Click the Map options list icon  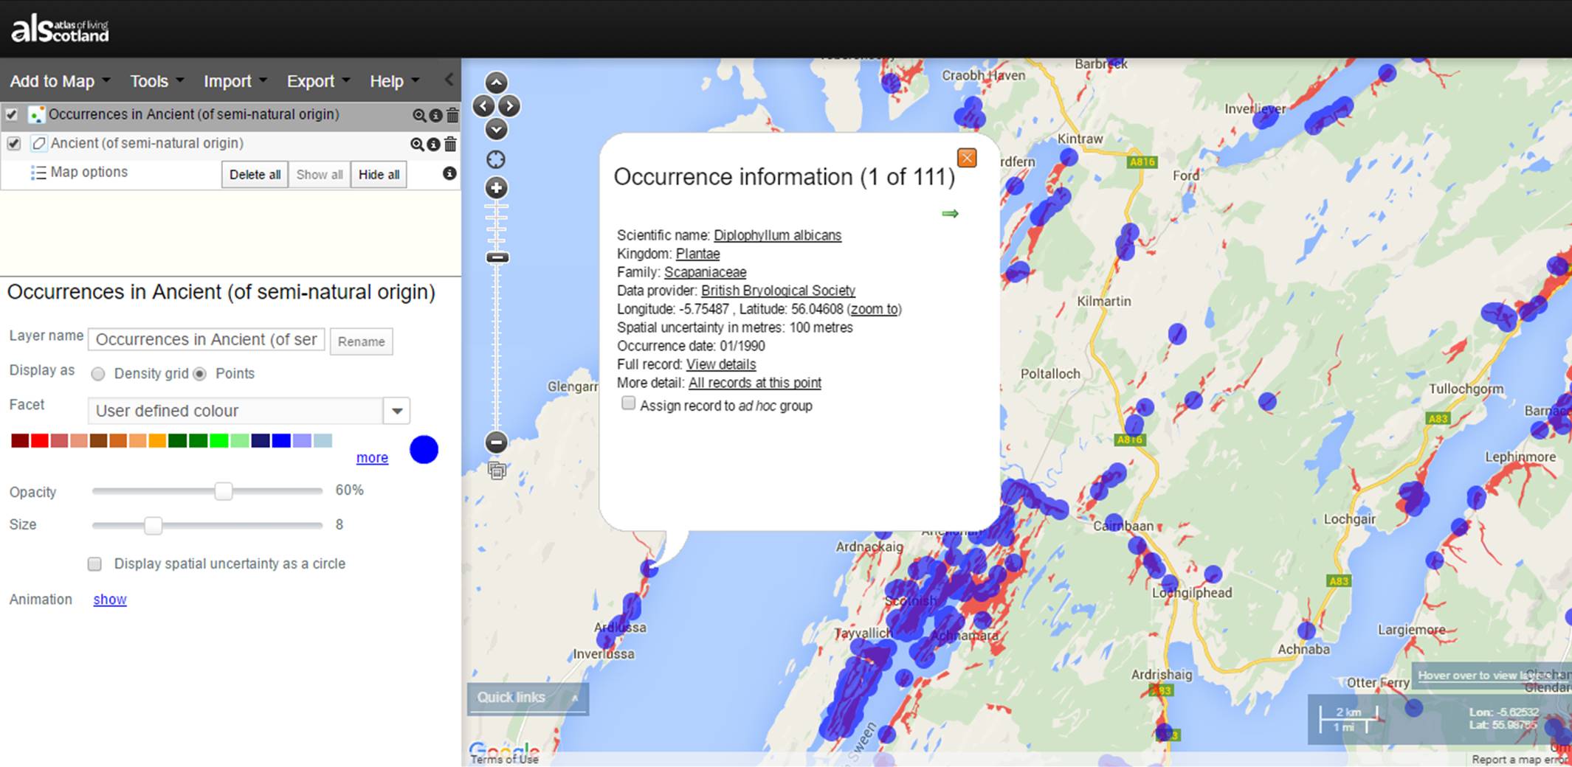(x=38, y=172)
